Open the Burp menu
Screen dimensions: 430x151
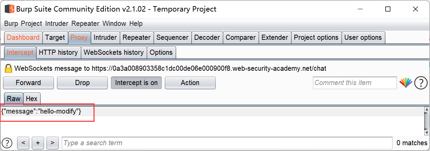[11, 23]
